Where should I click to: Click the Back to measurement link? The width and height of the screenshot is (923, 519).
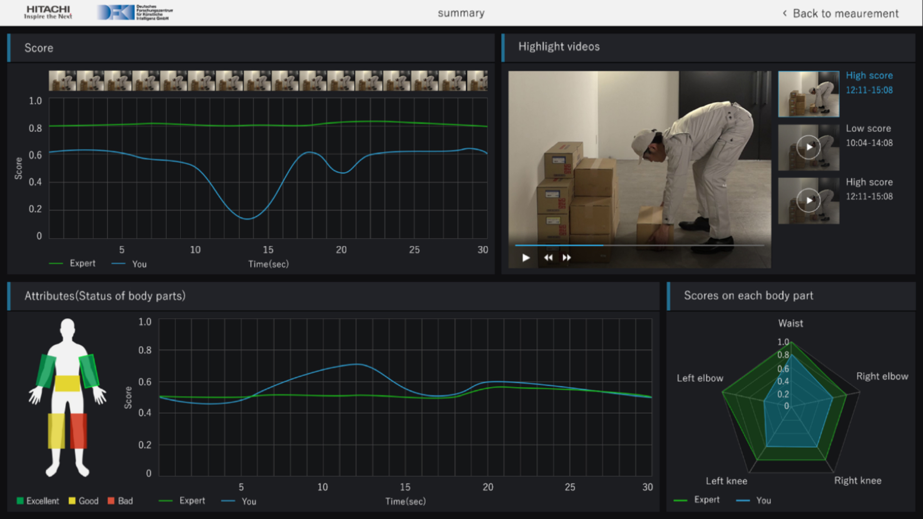(845, 13)
